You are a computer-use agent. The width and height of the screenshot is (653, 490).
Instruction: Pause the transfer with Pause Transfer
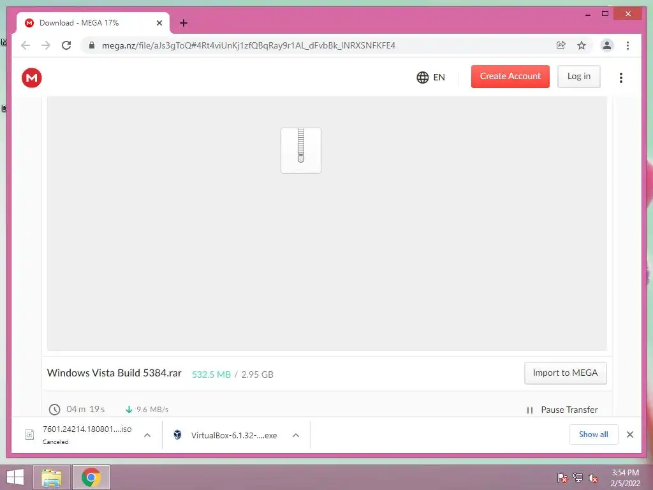(562, 410)
